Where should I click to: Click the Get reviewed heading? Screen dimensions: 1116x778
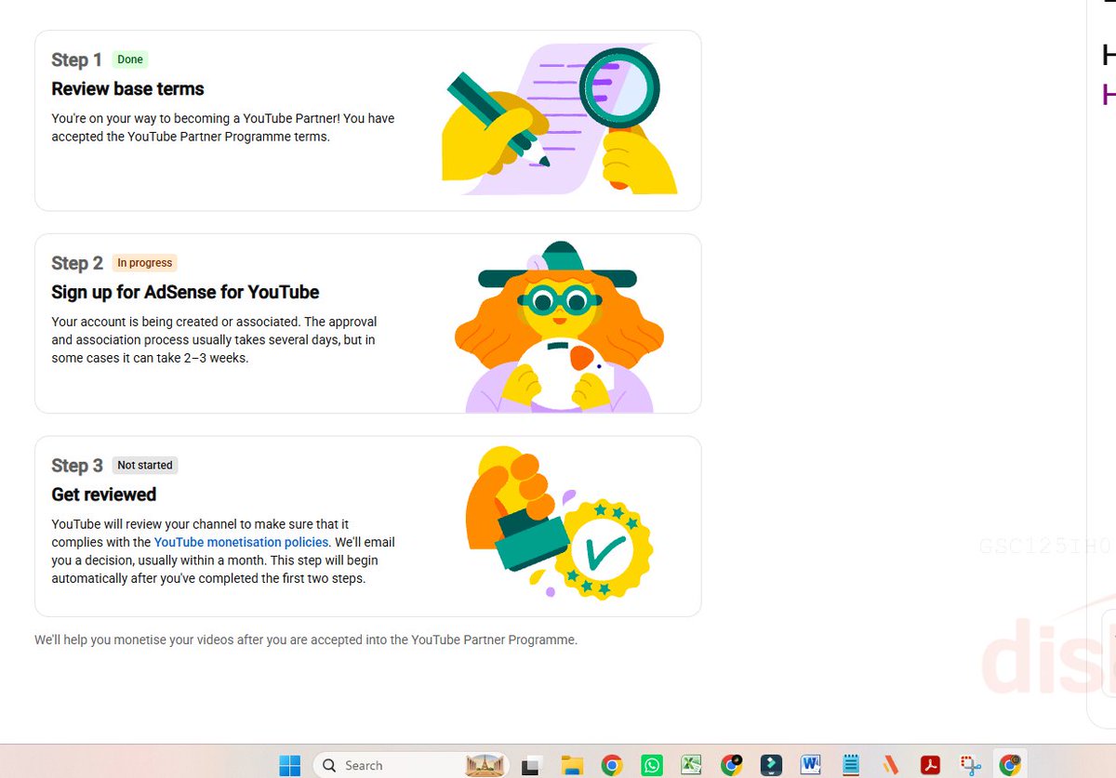click(x=103, y=494)
